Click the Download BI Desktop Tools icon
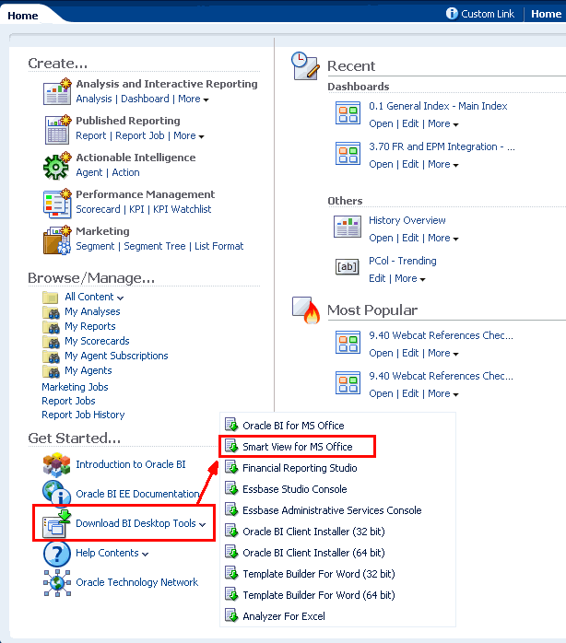Viewport: 566px width, 643px height. [x=56, y=523]
